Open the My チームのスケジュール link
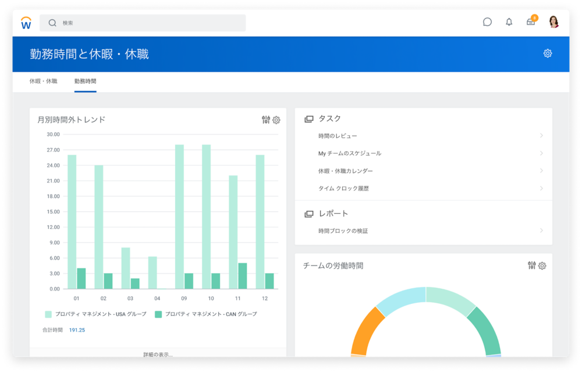The image size is (582, 373). (349, 153)
